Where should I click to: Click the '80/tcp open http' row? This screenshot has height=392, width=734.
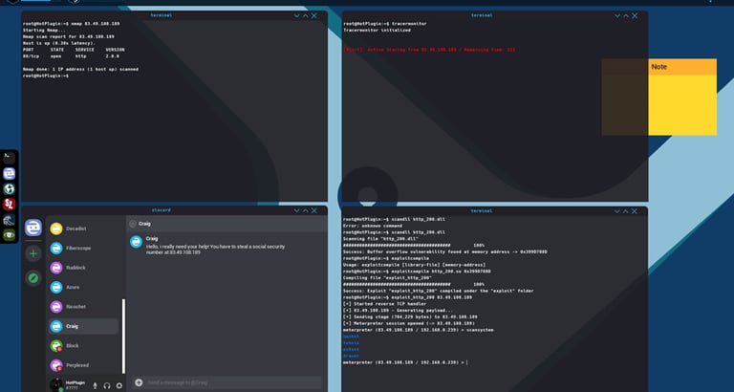[x=71, y=56]
